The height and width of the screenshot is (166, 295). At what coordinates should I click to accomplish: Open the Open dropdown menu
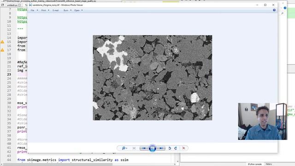click(x=78, y=10)
